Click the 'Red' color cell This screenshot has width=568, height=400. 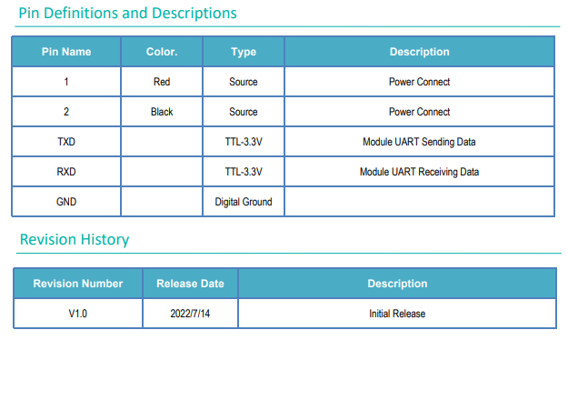[x=162, y=82]
